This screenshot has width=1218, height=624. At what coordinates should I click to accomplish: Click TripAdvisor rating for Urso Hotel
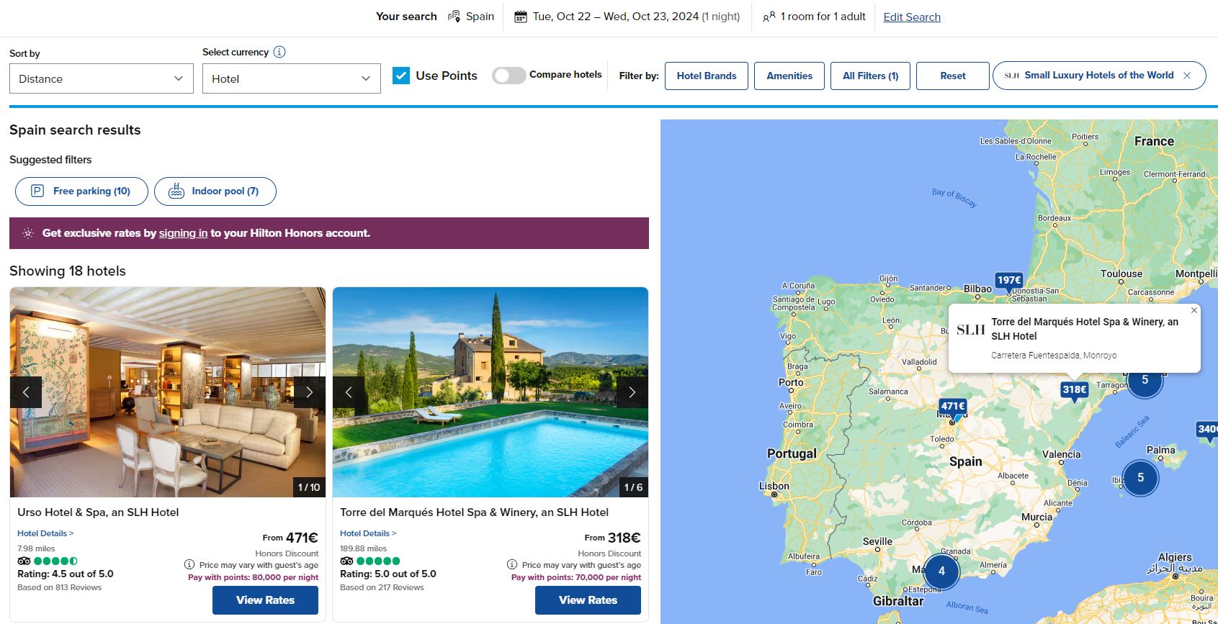click(x=48, y=561)
